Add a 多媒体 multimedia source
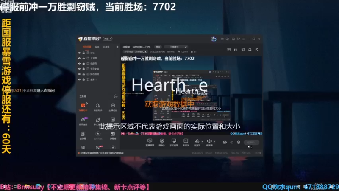 [x=186, y=143]
